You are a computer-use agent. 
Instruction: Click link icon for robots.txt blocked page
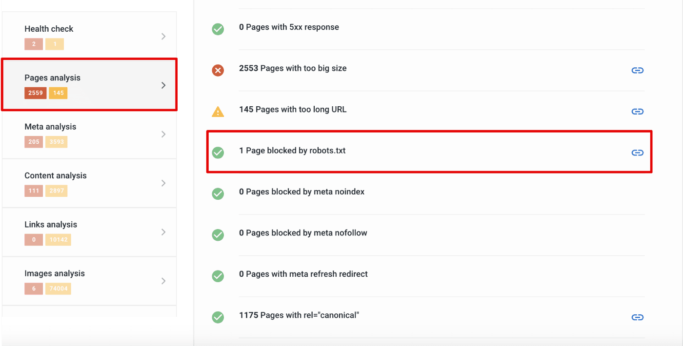coord(637,153)
